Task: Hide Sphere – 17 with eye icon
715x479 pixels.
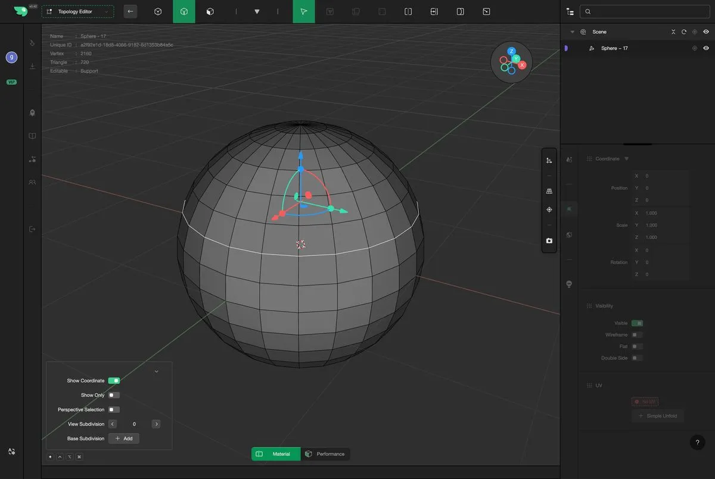Action: tap(706, 48)
